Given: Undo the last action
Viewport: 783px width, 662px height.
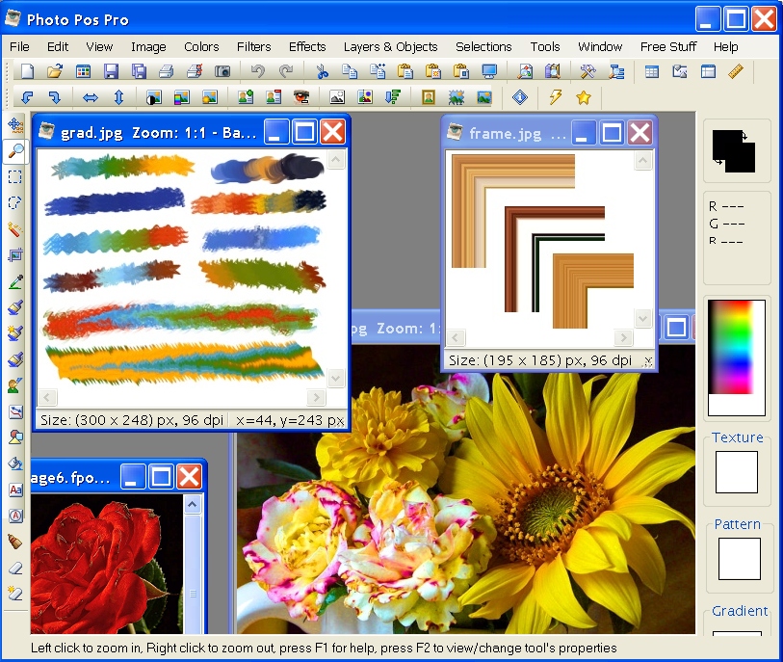Looking at the screenshot, I should tap(257, 71).
